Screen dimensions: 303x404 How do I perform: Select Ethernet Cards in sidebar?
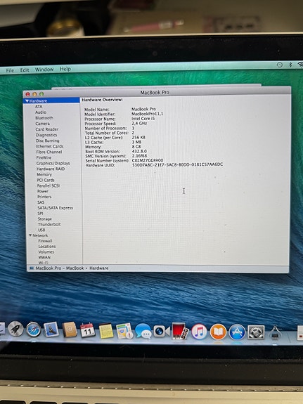pos(49,146)
